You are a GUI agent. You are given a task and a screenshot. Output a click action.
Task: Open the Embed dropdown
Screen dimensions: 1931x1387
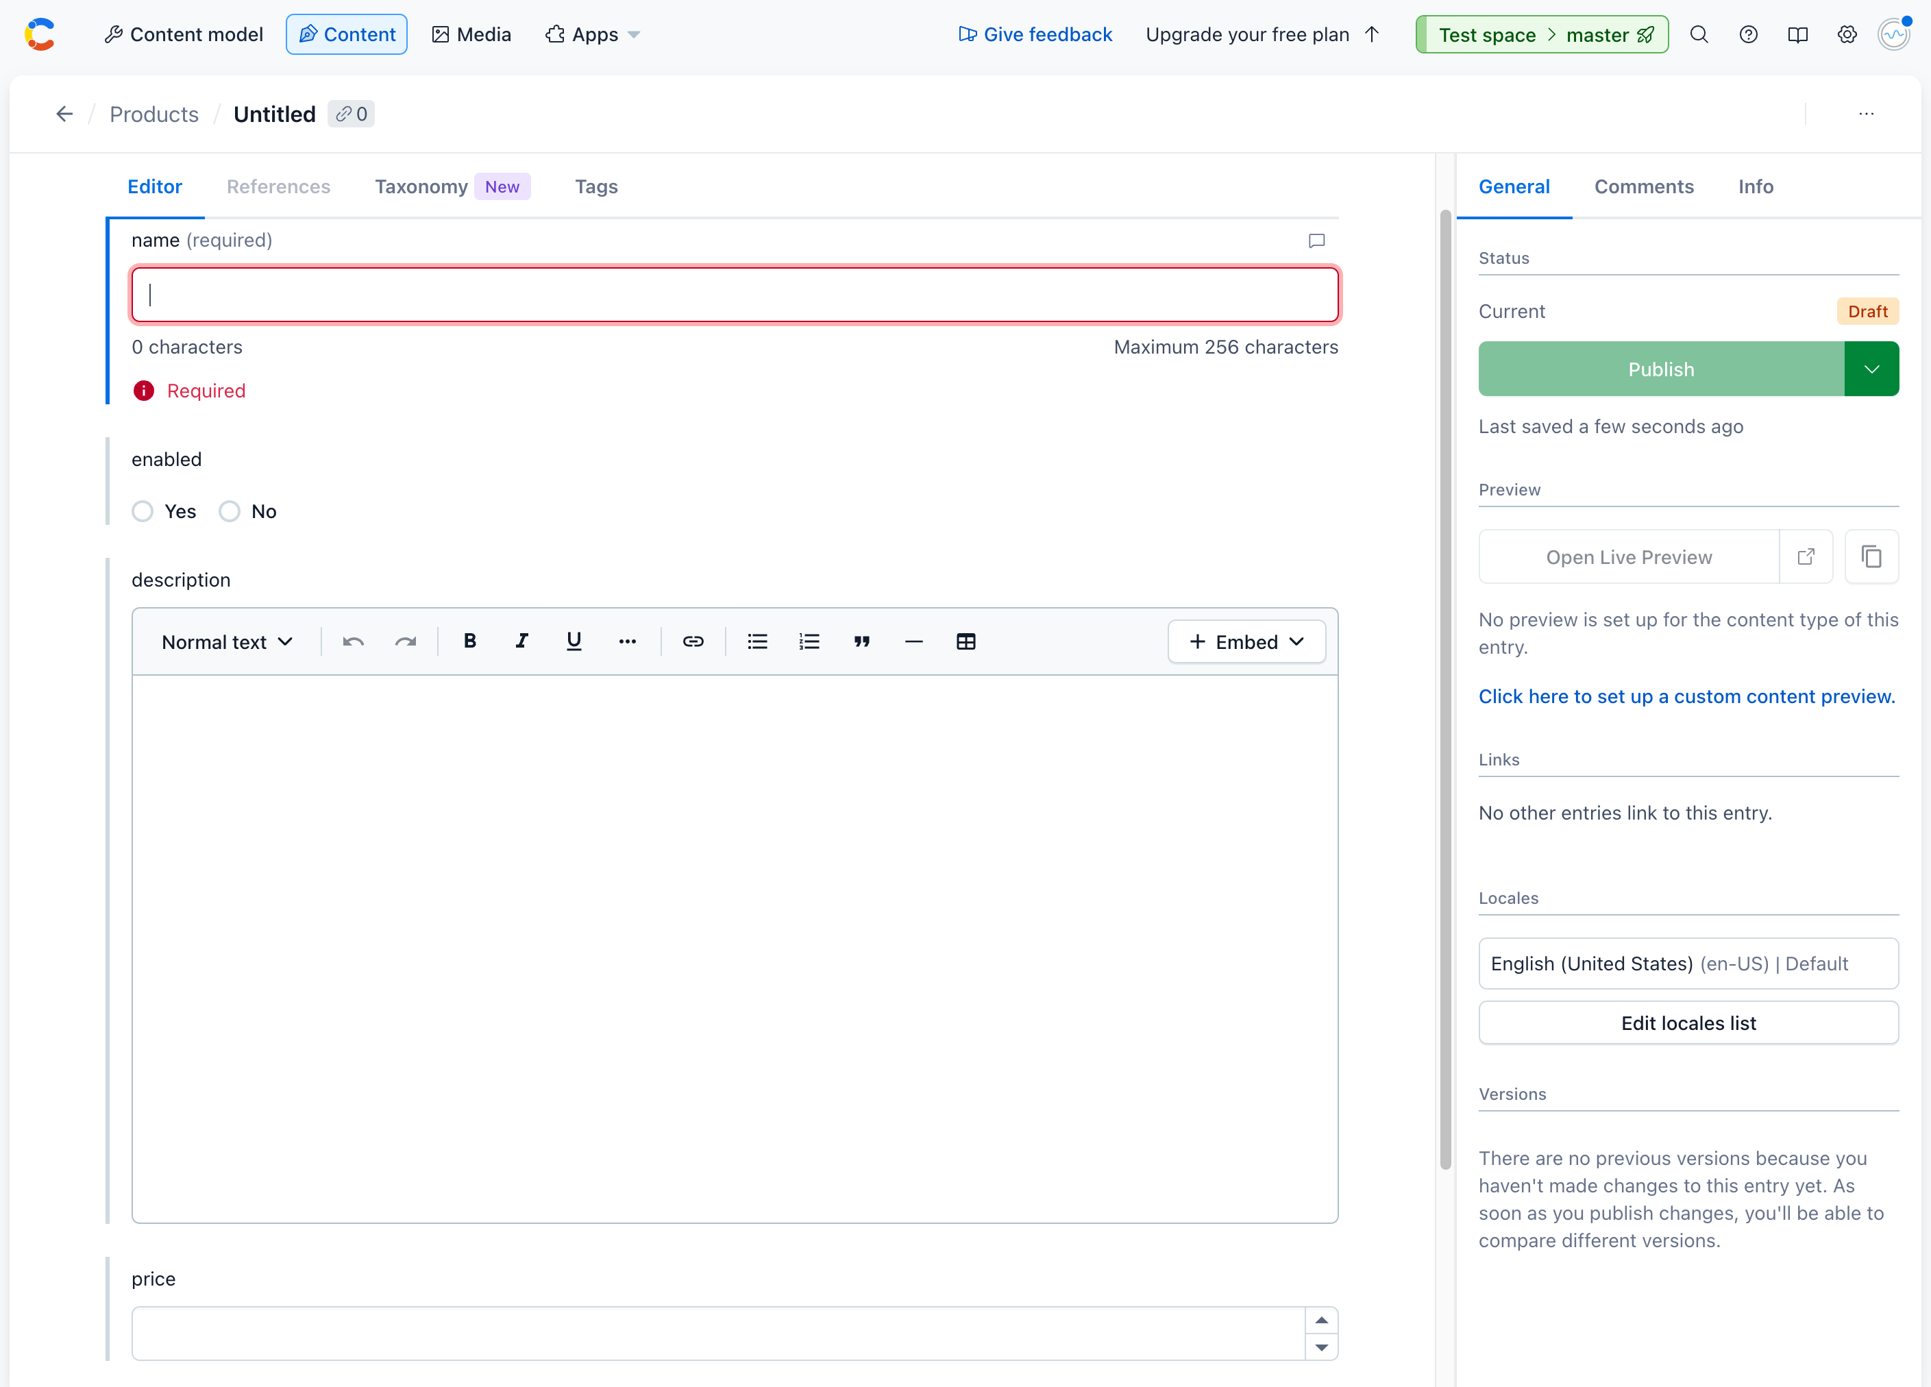click(x=1246, y=641)
